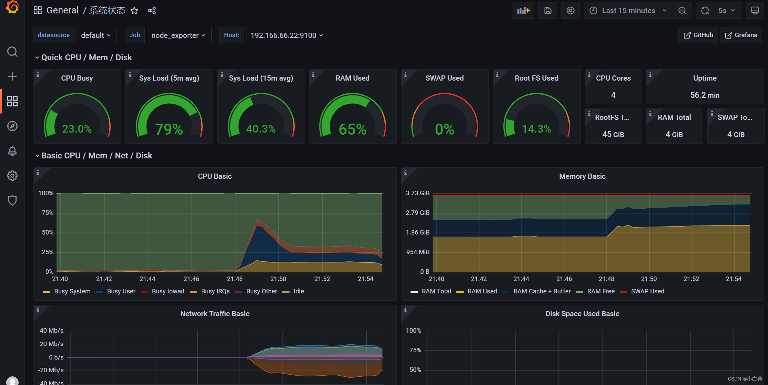
Task: Click the 系统状态 dashboard title
Action: click(107, 10)
